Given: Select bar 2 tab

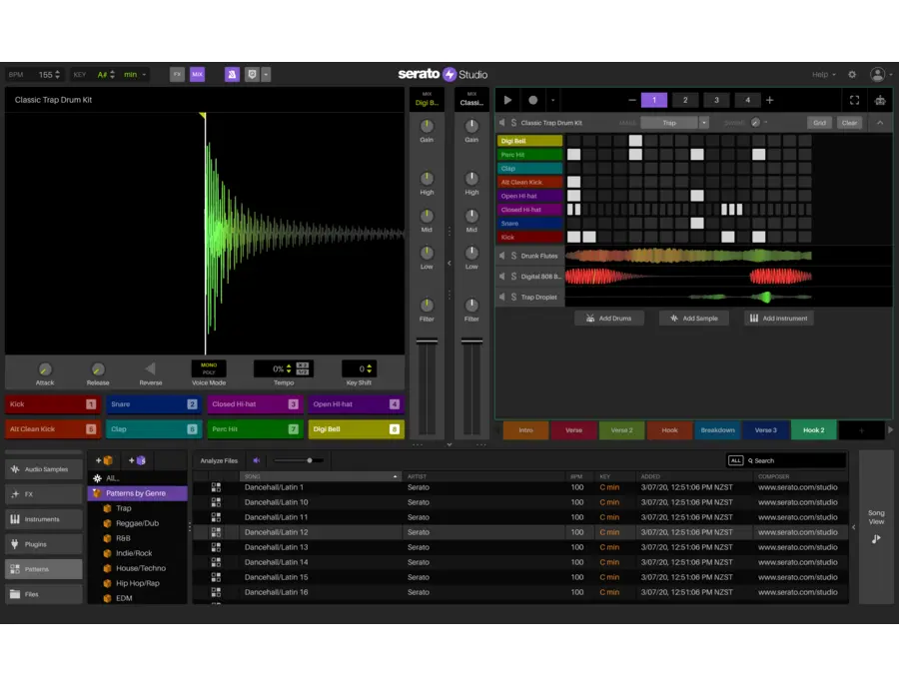Looking at the screenshot, I should tap(685, 100).
